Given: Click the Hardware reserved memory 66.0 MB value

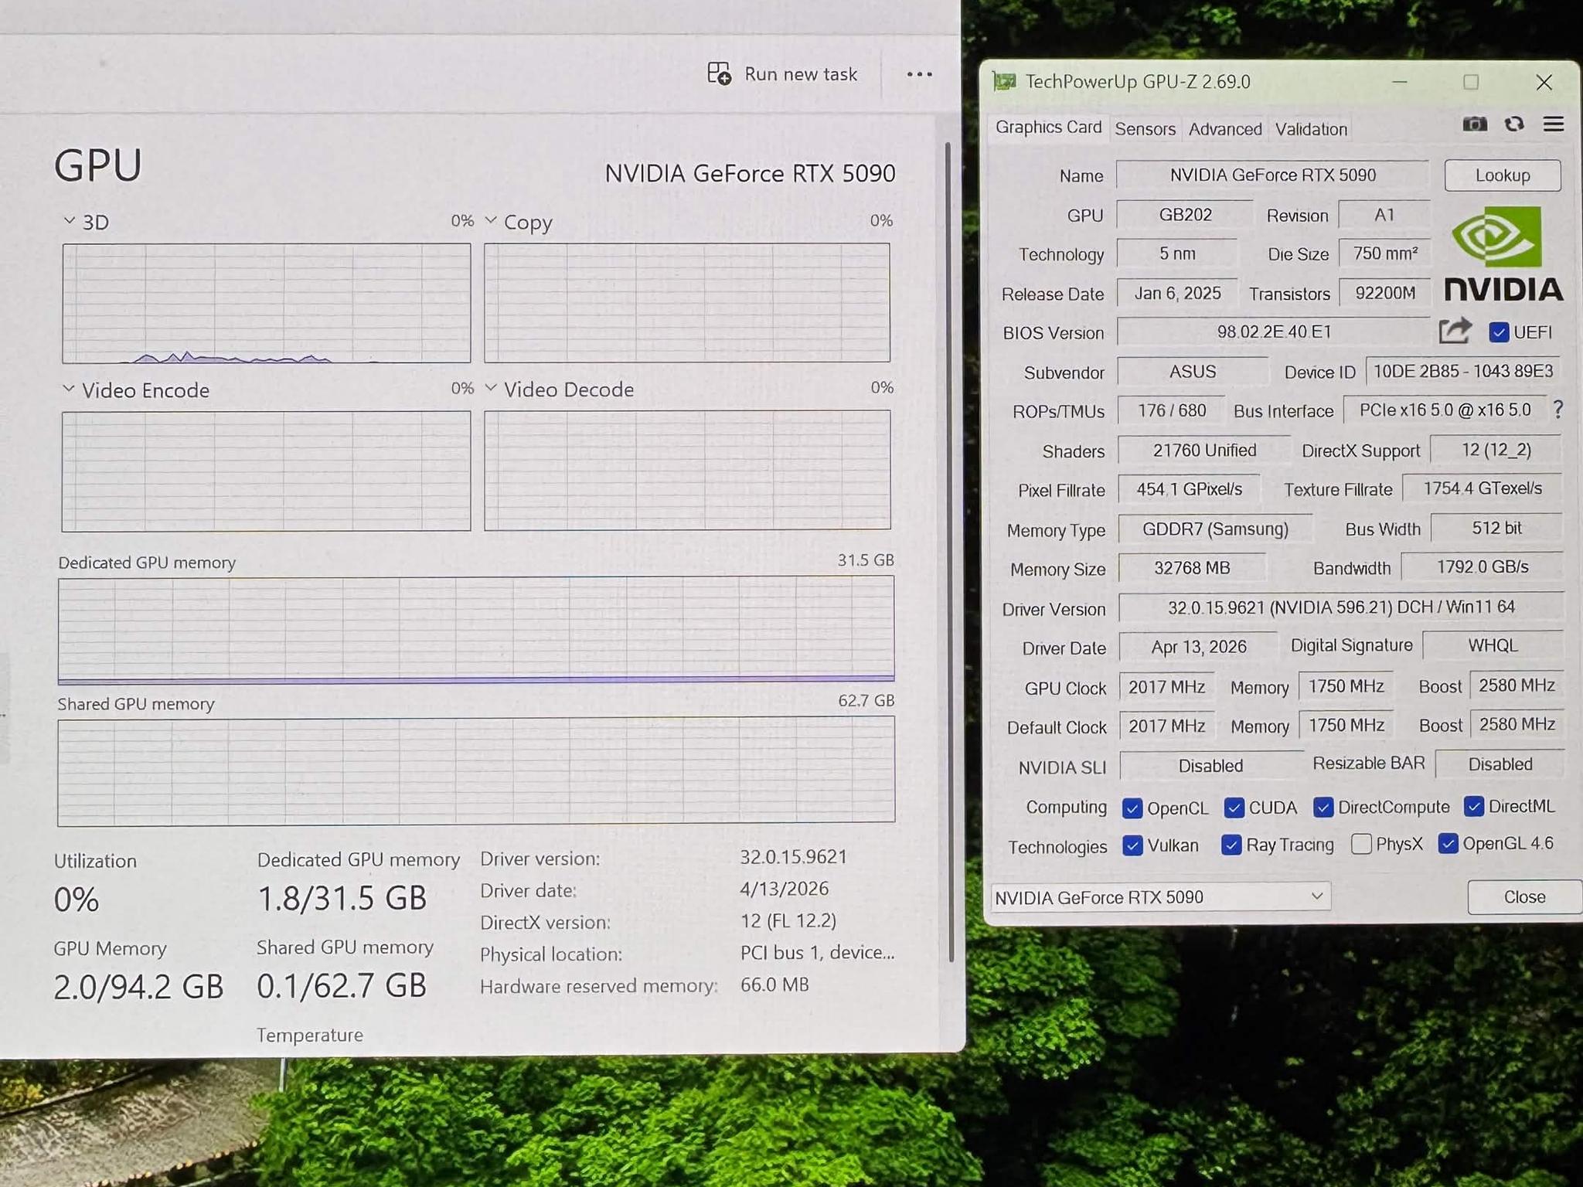Looking at the screenshot, I should click(x=774, y=985).
